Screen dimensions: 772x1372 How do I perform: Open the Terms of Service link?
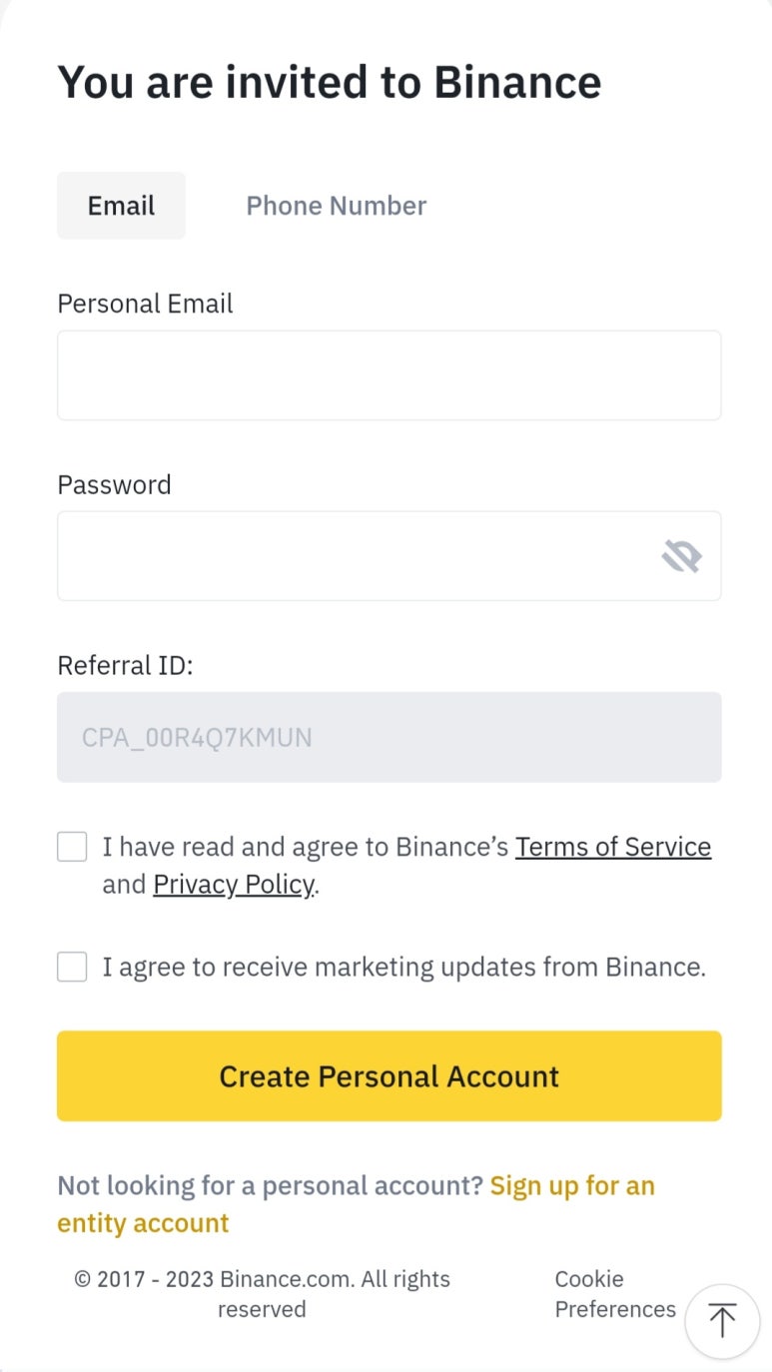613,847
